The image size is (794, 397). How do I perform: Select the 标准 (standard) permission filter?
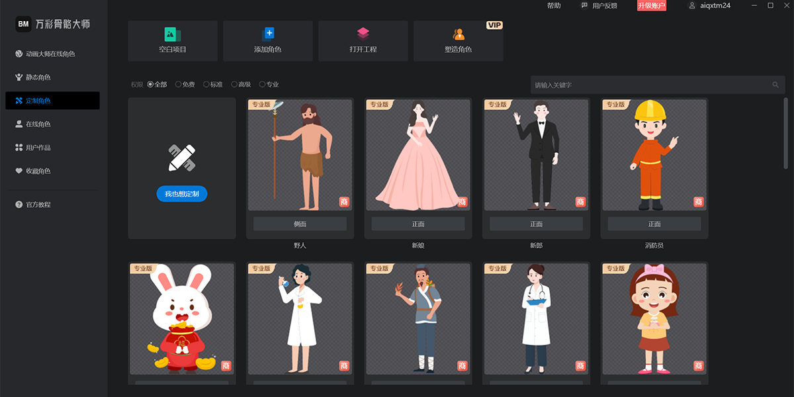pos(206,85)
